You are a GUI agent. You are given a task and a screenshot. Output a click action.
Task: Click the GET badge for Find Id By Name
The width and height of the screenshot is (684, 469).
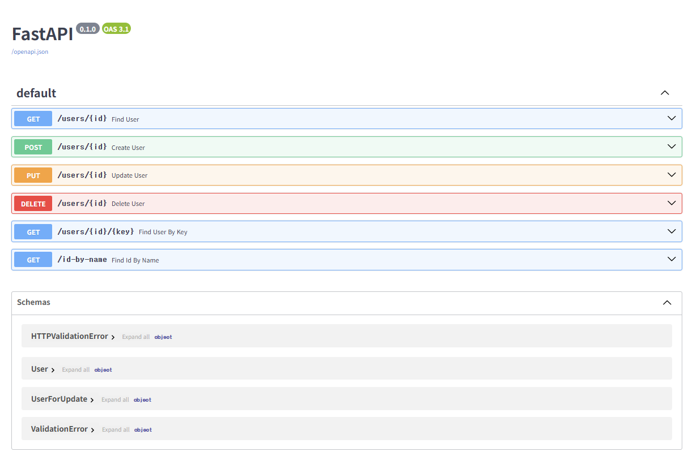click(x=33, y=260)
